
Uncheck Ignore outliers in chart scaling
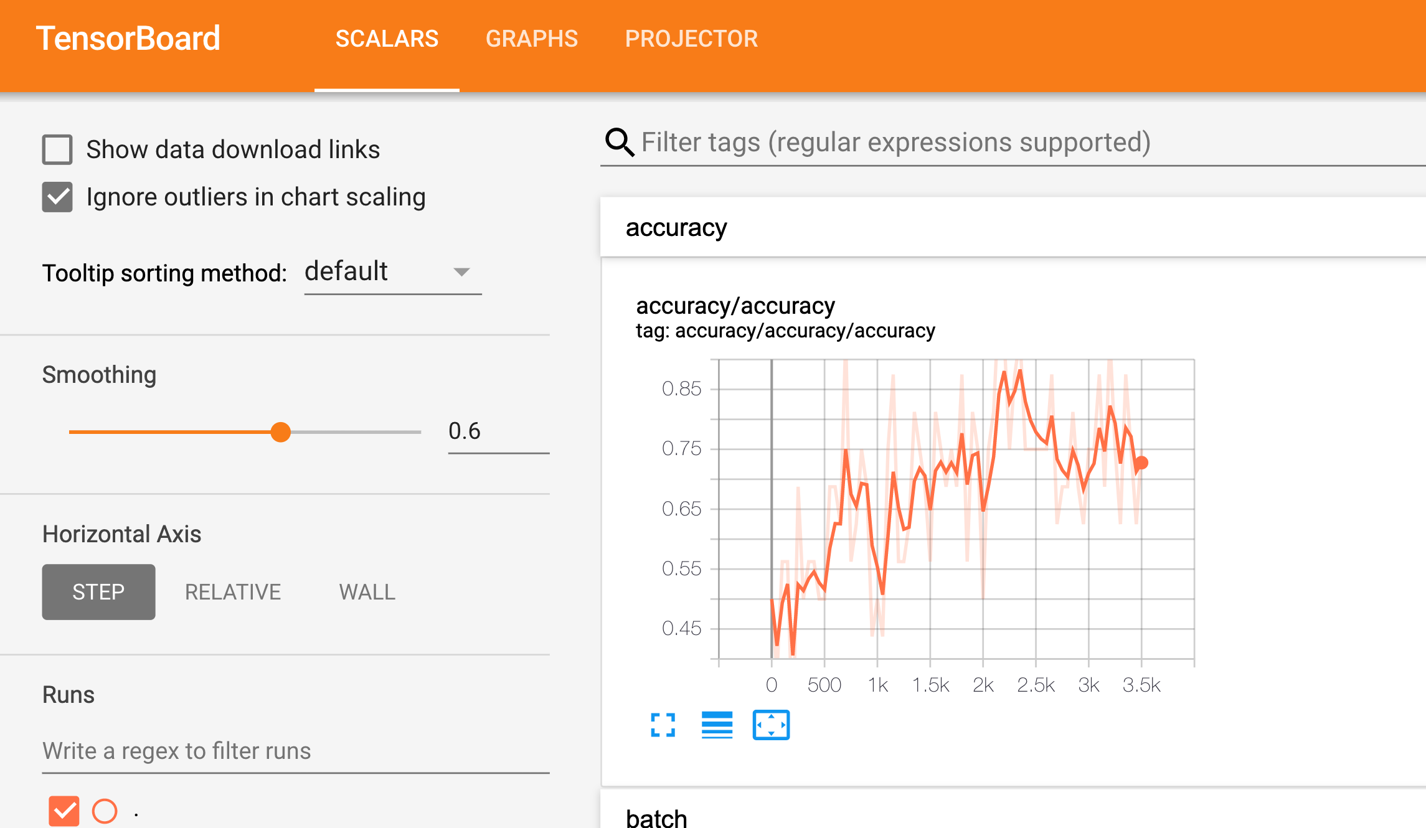[57, 197]
